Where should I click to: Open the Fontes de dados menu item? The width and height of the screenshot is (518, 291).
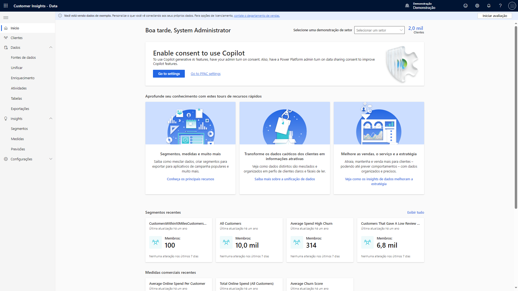point(23,57)
